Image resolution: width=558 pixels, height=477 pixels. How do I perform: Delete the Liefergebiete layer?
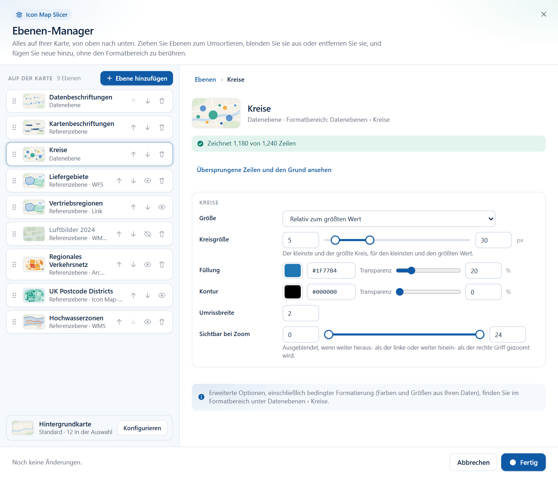point(162,181)
